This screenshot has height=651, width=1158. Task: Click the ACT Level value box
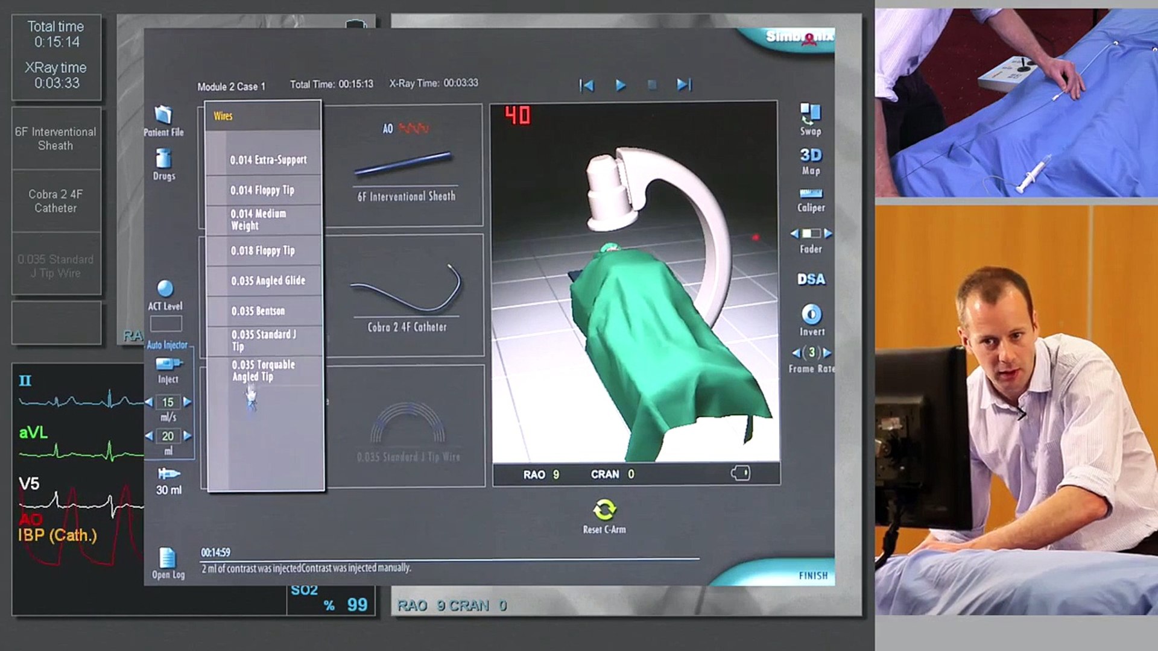point(166,324)
